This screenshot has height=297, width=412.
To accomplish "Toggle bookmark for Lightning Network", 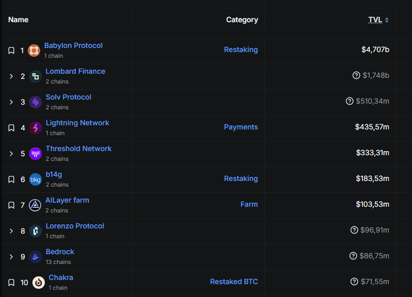I will [x=11, y=128].
